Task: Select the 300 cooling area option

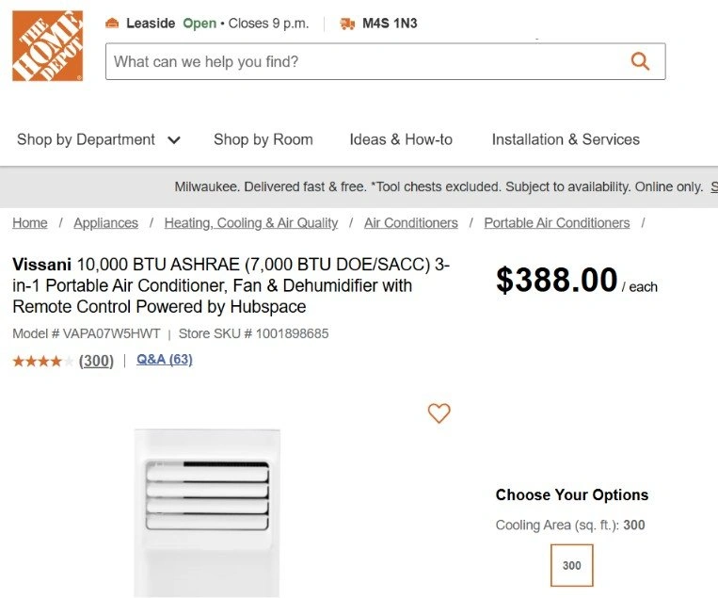Action: pyautogui.click(x=571, y=565)
